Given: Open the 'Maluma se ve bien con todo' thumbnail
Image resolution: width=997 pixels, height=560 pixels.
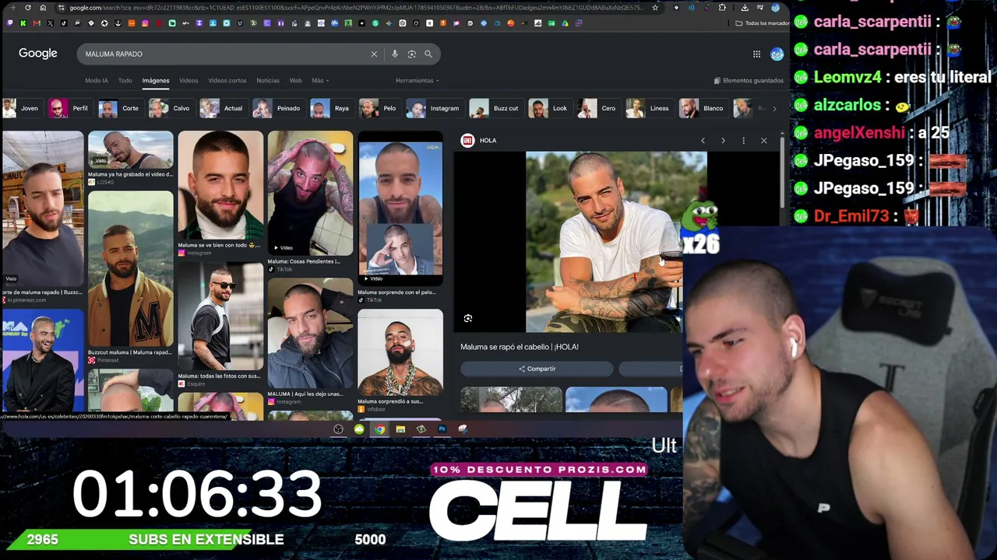Looking at the screenshot, I should pos(220,185).
